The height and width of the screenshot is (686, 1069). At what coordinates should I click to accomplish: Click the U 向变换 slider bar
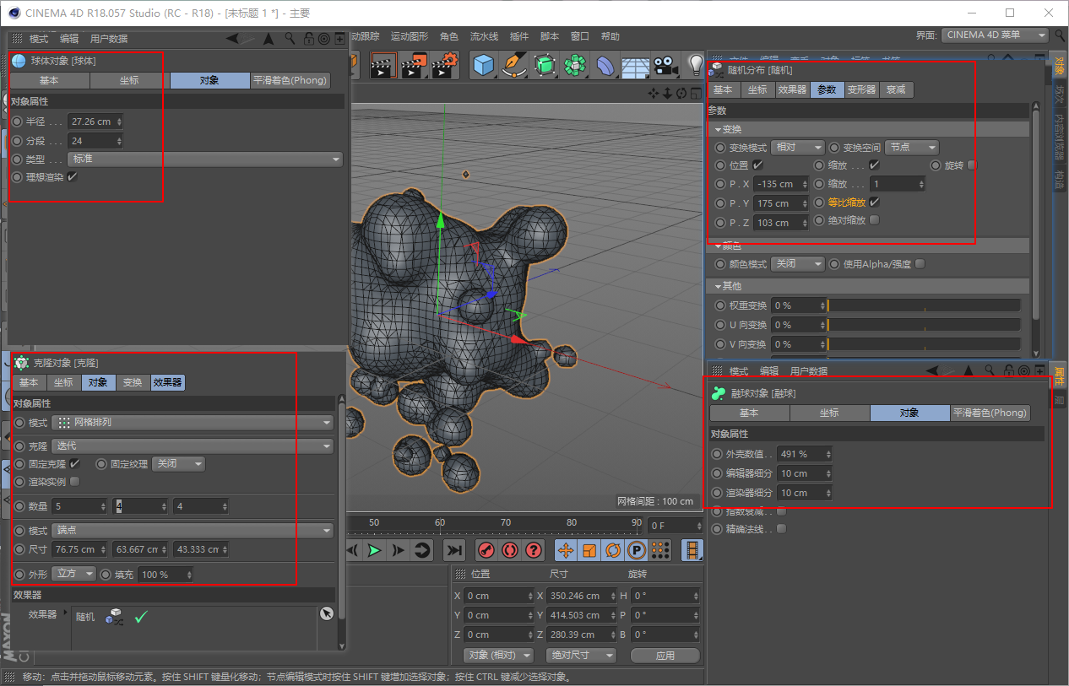[x=924, y=325]
